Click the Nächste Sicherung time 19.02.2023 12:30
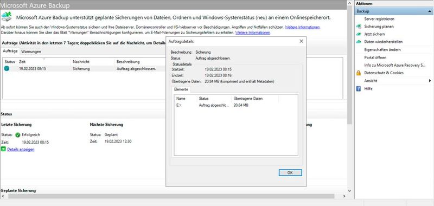 point(118,141)
